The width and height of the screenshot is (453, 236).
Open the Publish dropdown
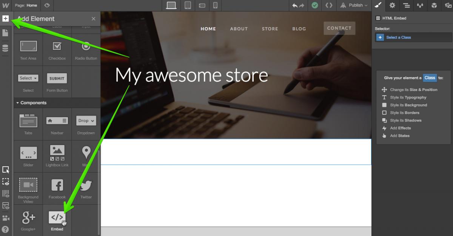354,5
